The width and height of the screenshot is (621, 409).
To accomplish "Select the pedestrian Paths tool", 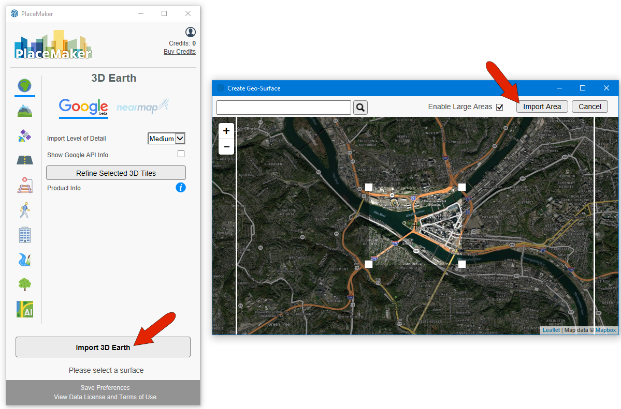I will pyautogui.click(x=24, y=210).
